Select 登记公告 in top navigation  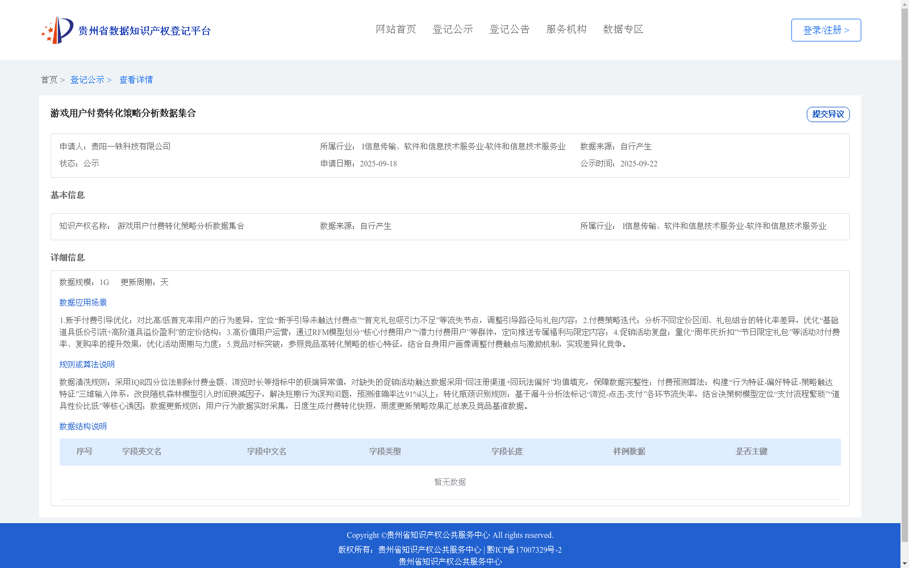coord(510,29)
